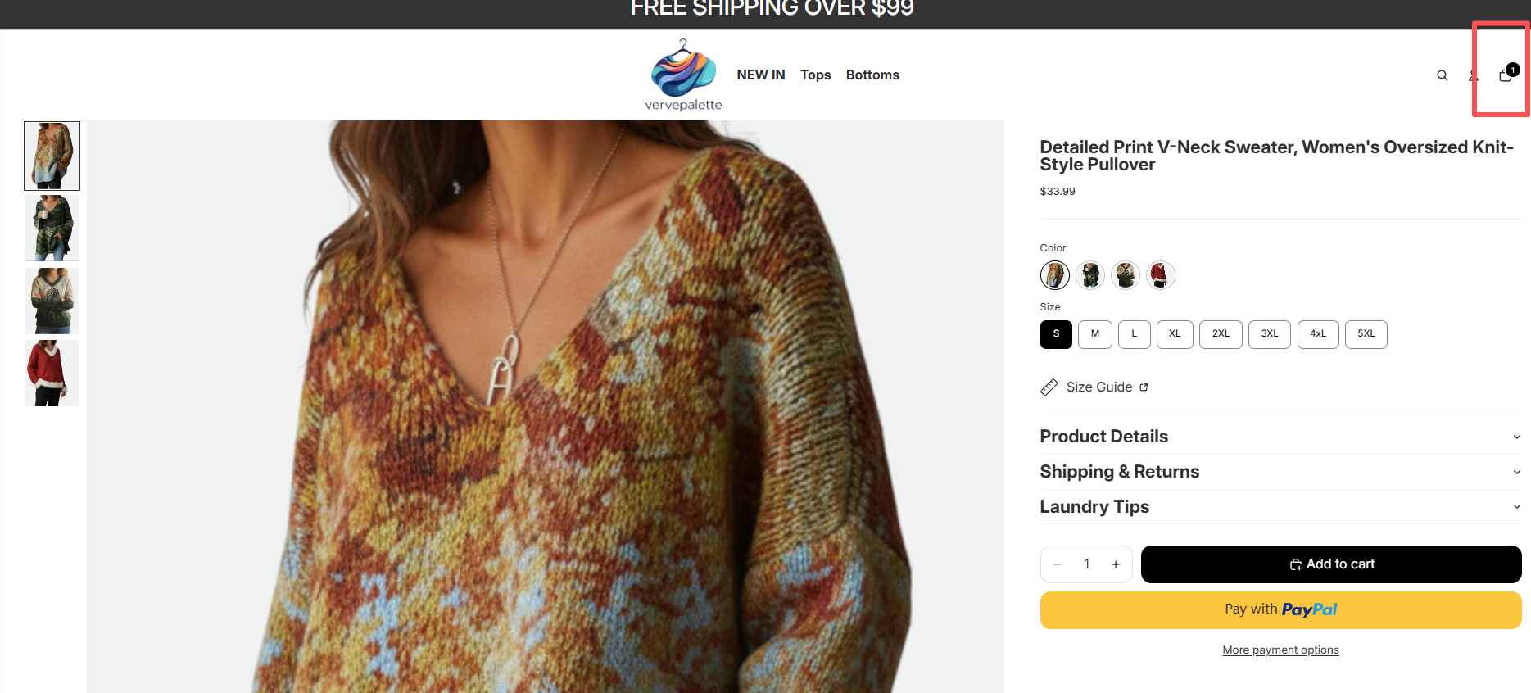Select size XL option

tap(1174, 334)
